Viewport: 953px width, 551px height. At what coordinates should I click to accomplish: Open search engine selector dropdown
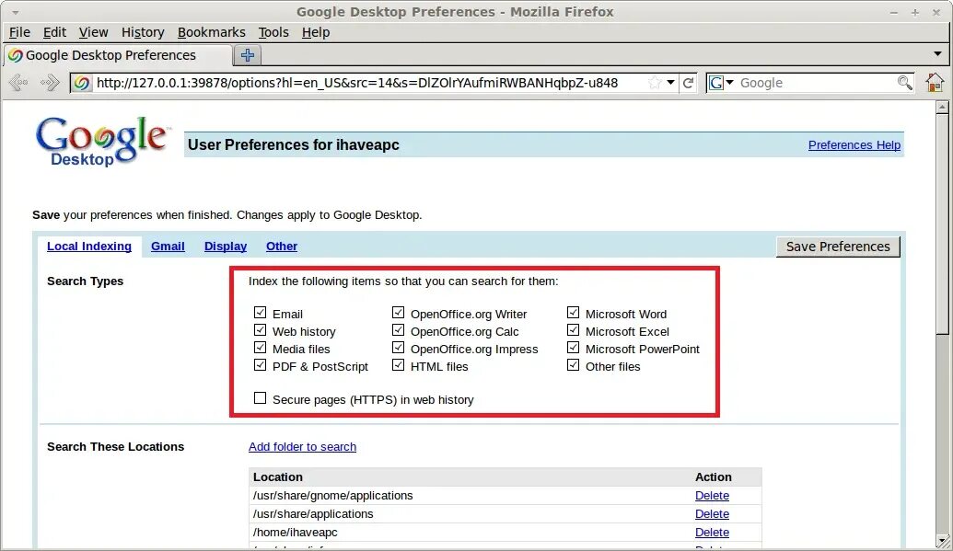730,83
